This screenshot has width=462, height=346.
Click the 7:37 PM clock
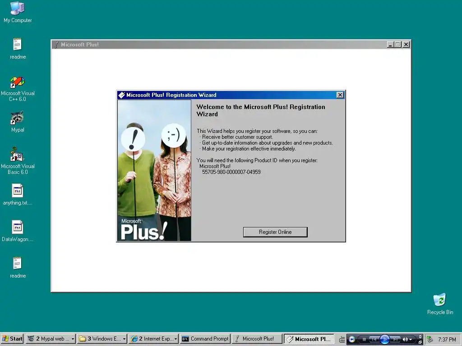coord(447,340)
